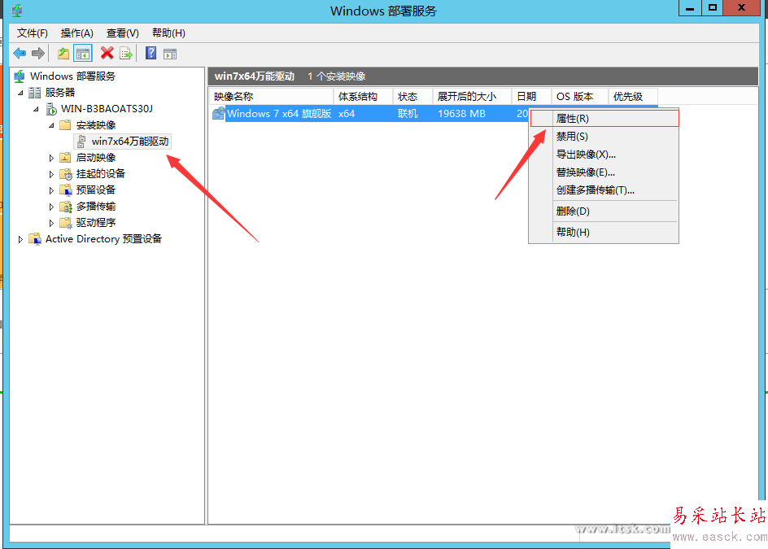Toggle the show/hide action pane icon
The width and height of the screenshot is (768, 549).
coord(170,54)
